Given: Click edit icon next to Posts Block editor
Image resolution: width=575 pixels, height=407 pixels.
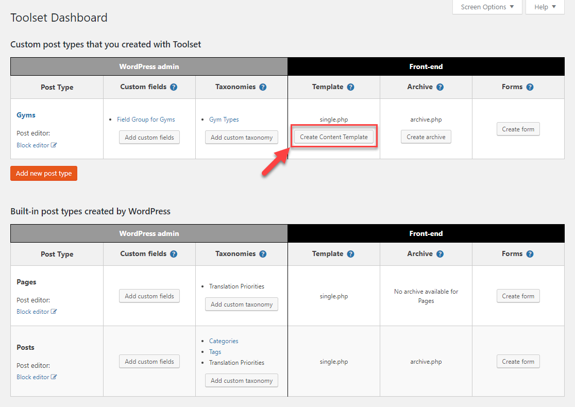Looking at the screenshot, I should pyautogui.click(x=54, y=377).
